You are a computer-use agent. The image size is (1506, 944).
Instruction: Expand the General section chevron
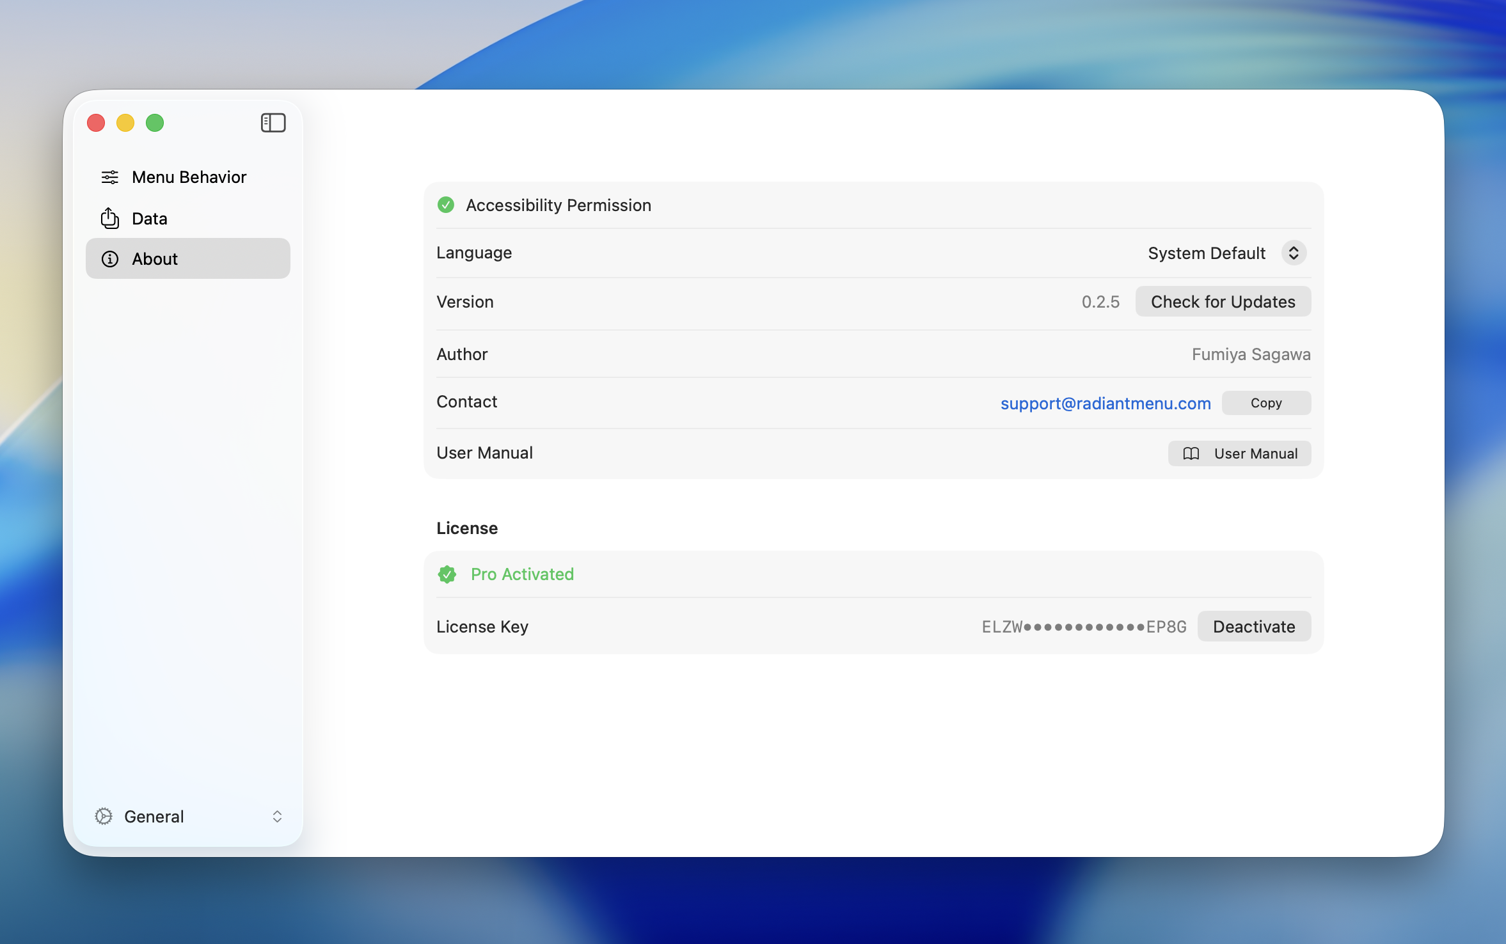[277, 816]
